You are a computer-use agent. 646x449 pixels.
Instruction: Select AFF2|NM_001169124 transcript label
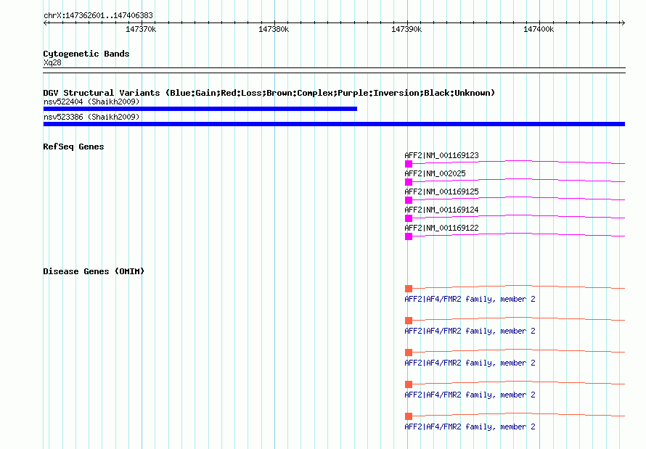(441, 210)
